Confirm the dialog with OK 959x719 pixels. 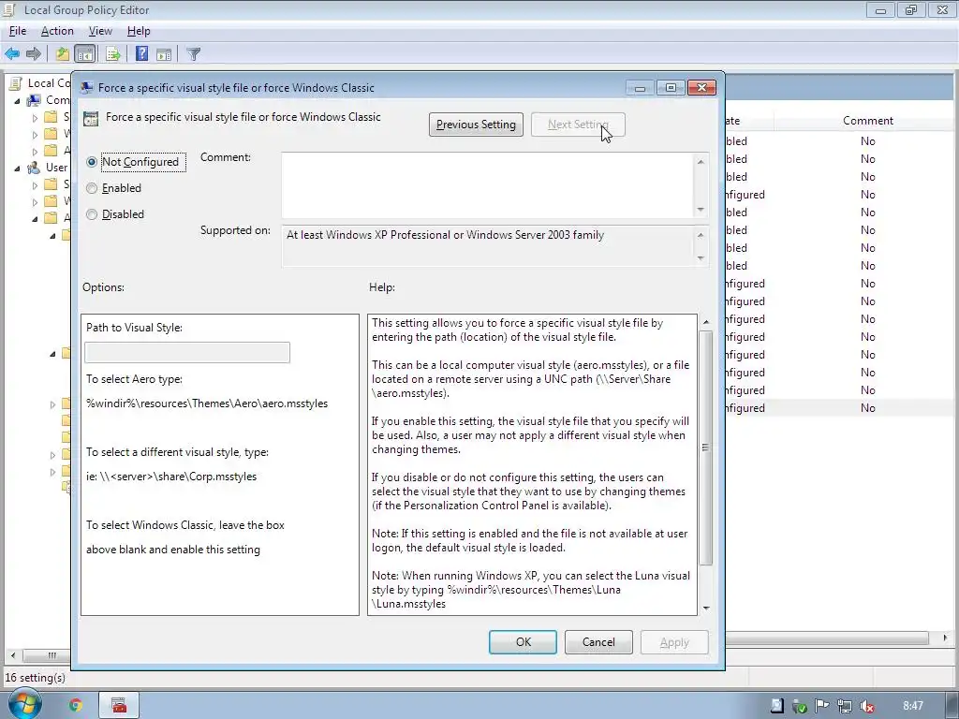click(523, 642)
